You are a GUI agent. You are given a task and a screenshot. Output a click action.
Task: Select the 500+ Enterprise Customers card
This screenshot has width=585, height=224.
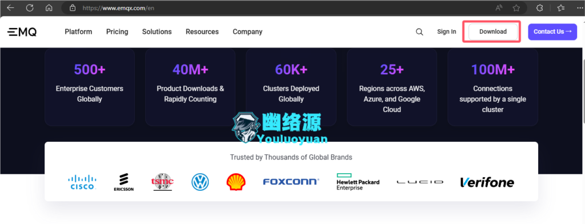[x=90, y=87]
